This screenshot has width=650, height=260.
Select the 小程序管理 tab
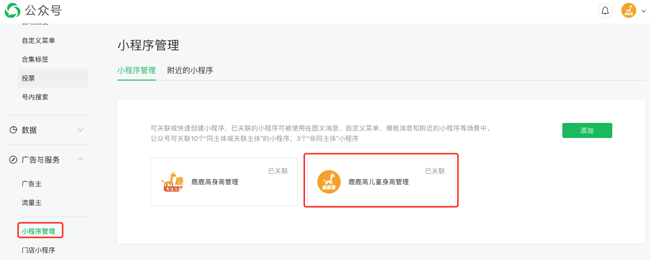click(x=137, y=70)
